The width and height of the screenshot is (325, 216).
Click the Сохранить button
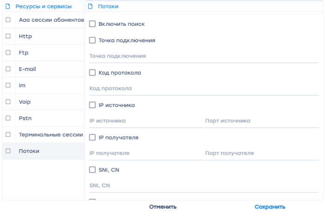tap(270, 207)
